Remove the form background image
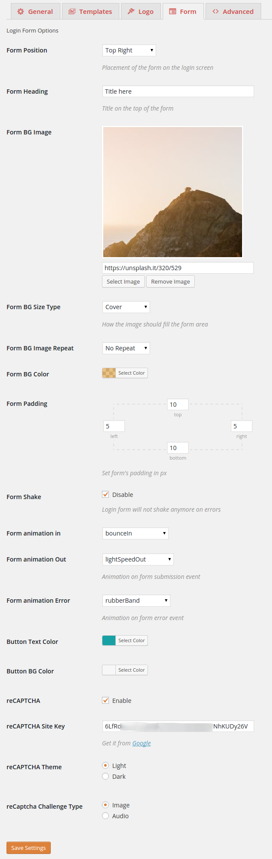This screenshot has width=272, height=859. (x=170, y=281)
